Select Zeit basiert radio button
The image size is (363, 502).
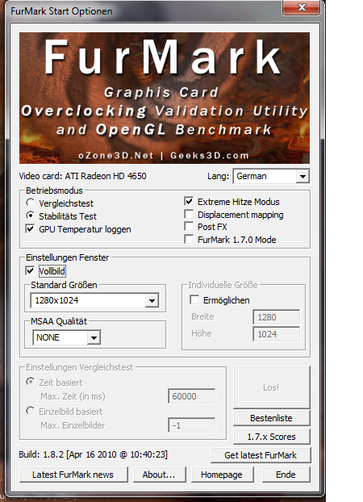[31, 382]
